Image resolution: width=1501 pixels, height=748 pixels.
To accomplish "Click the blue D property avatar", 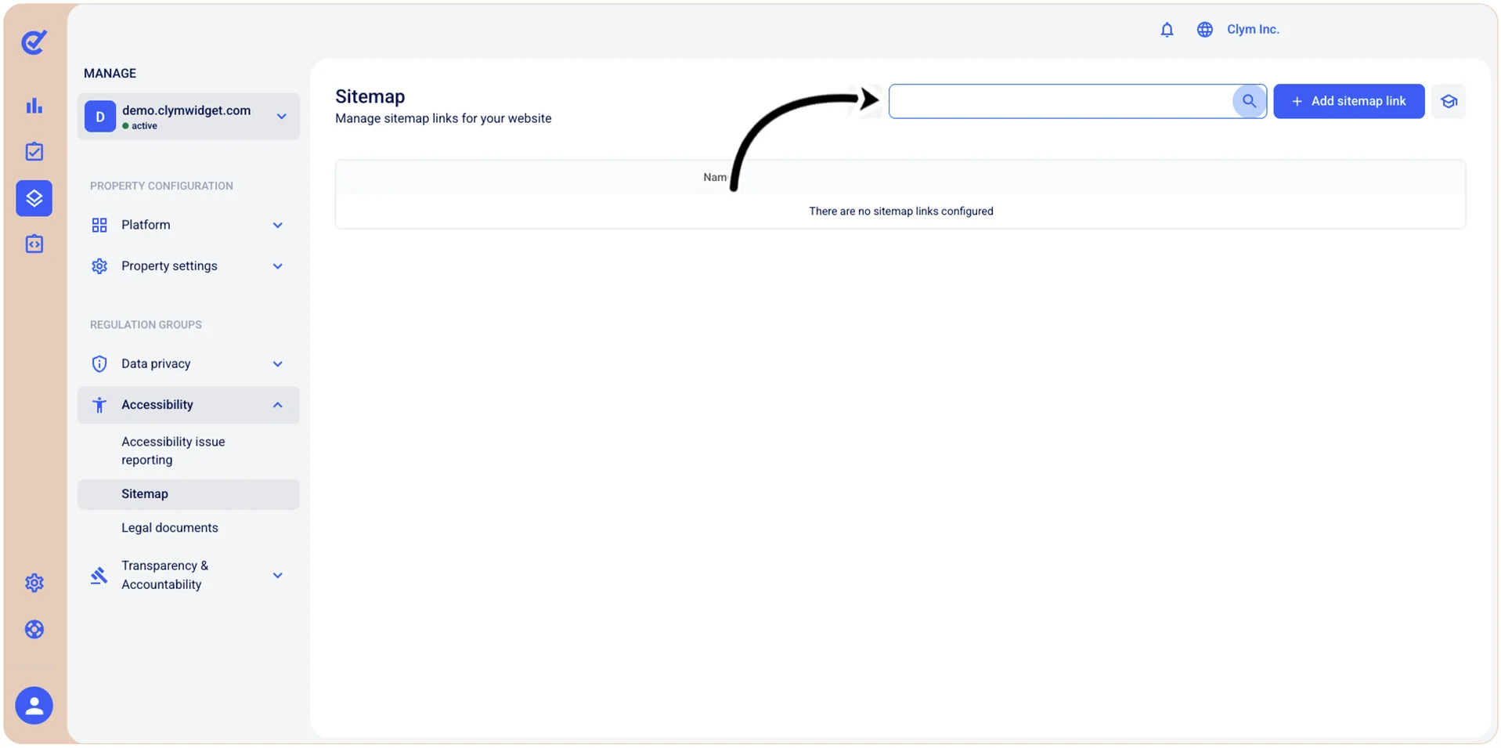I will pyautogui.click(x=100, y=117).
